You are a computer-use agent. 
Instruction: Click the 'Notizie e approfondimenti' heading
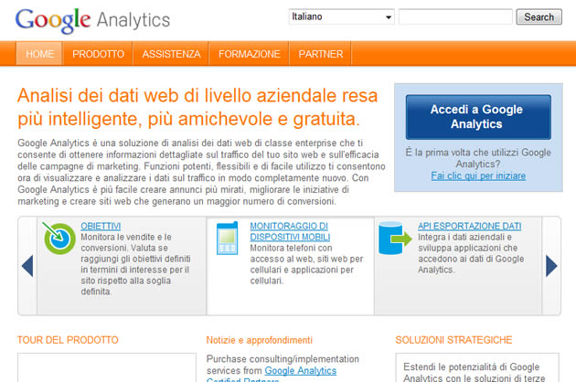(x=260, y=340)
